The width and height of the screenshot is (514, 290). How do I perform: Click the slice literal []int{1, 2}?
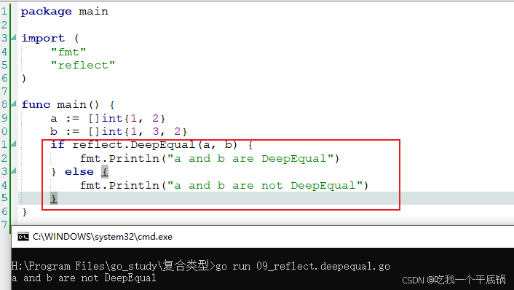tap(127, 118)
